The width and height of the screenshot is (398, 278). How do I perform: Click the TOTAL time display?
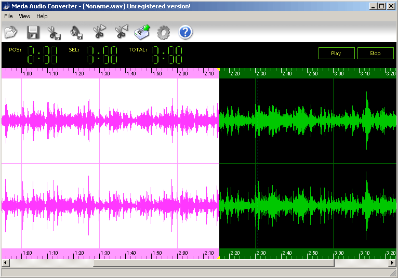[x=167, y=55]
